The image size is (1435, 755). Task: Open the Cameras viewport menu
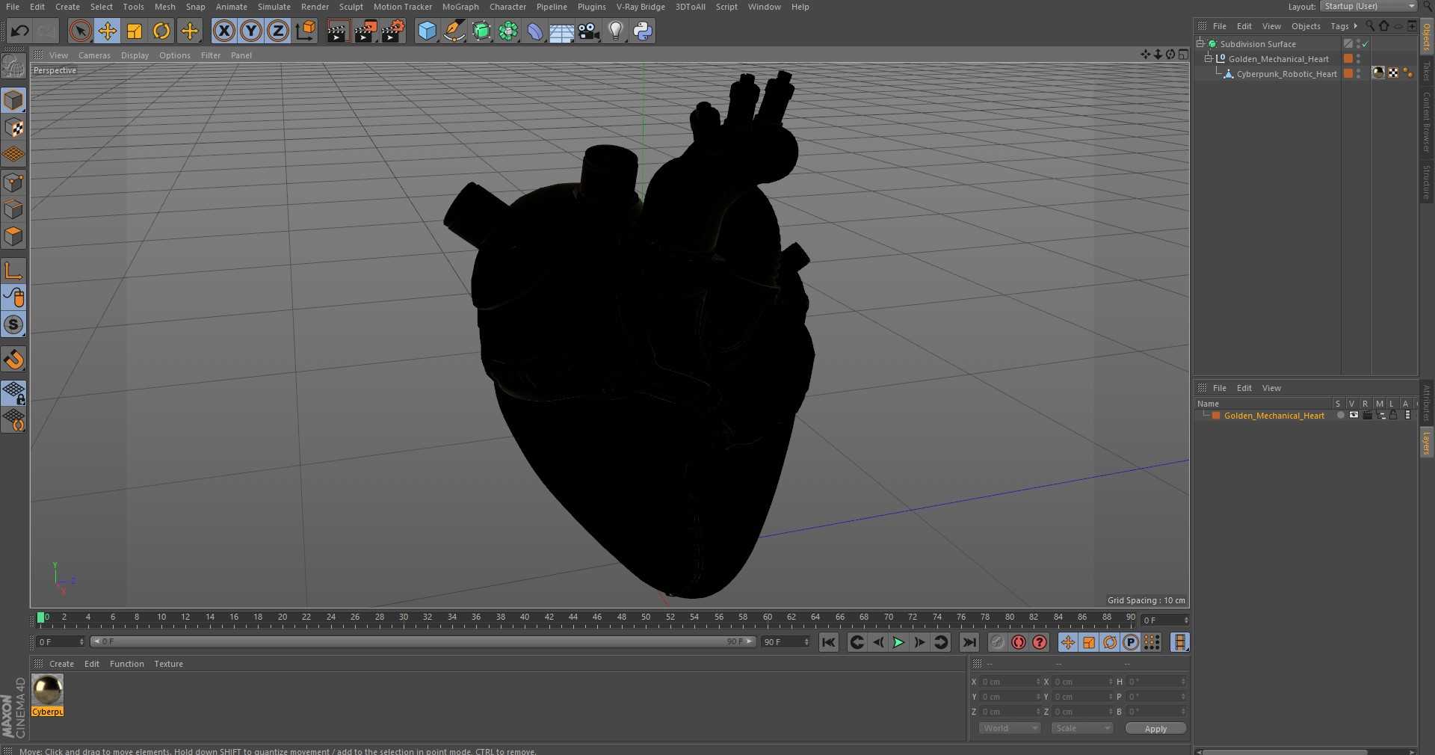[94, 55]
